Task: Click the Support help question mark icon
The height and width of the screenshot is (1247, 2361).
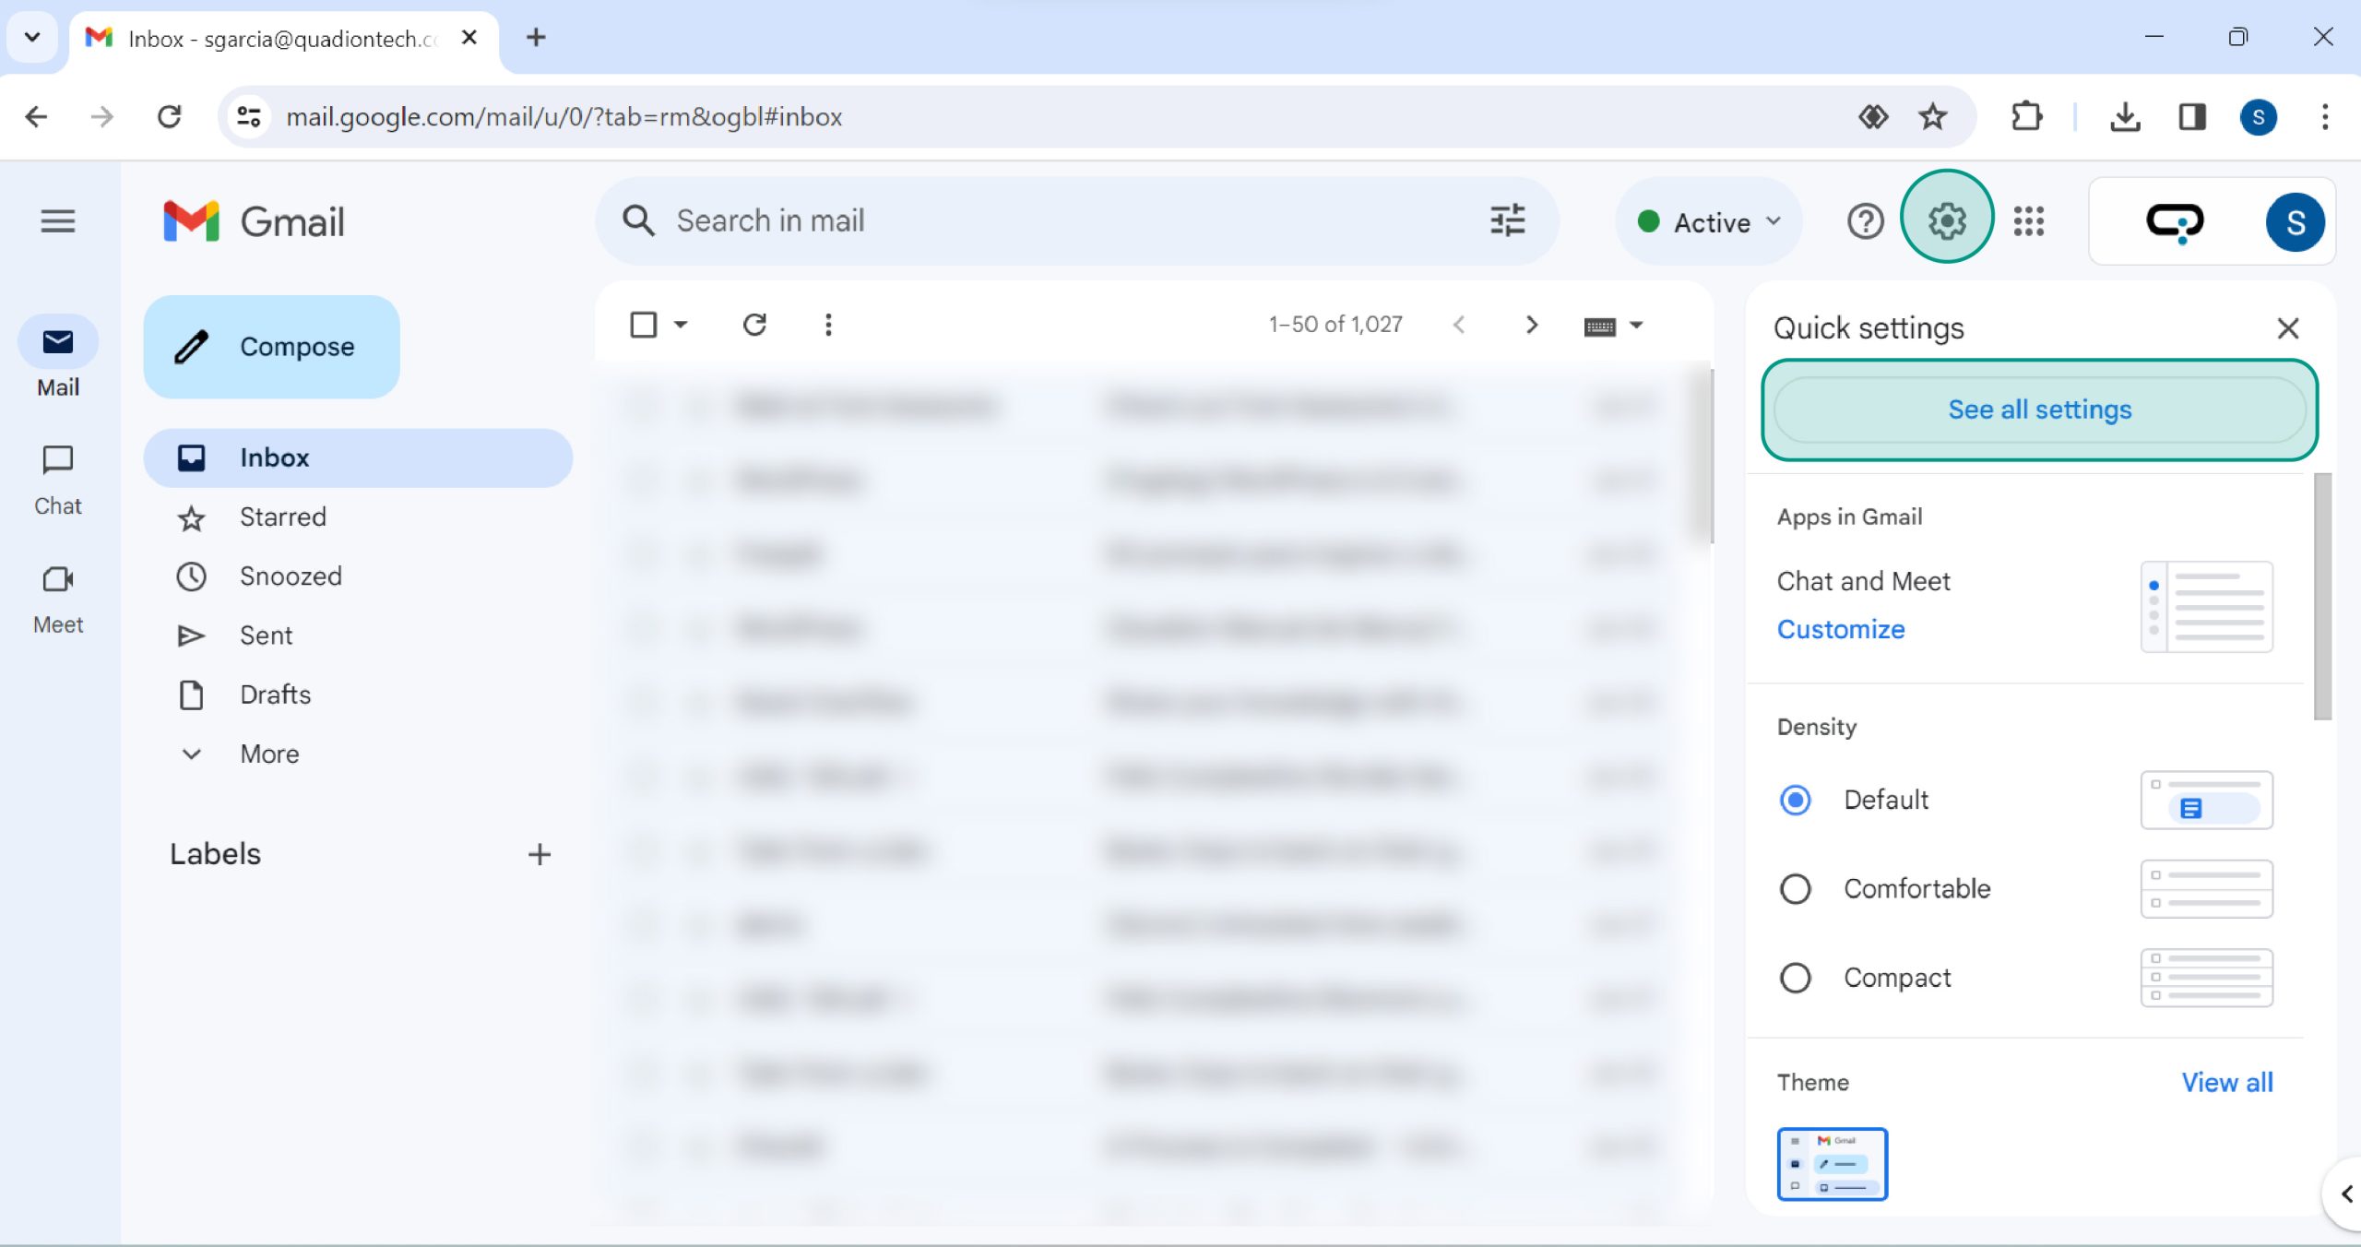Action: [x=1865, y=221]
